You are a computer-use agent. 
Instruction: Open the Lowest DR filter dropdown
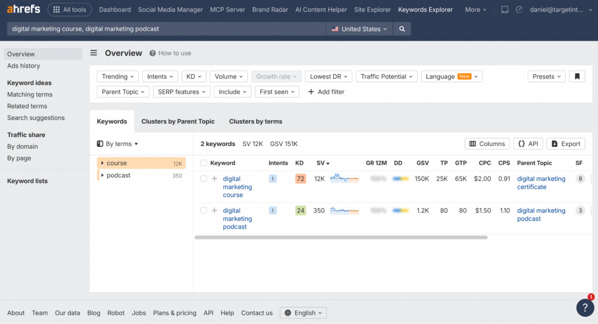tap(328, 76)
